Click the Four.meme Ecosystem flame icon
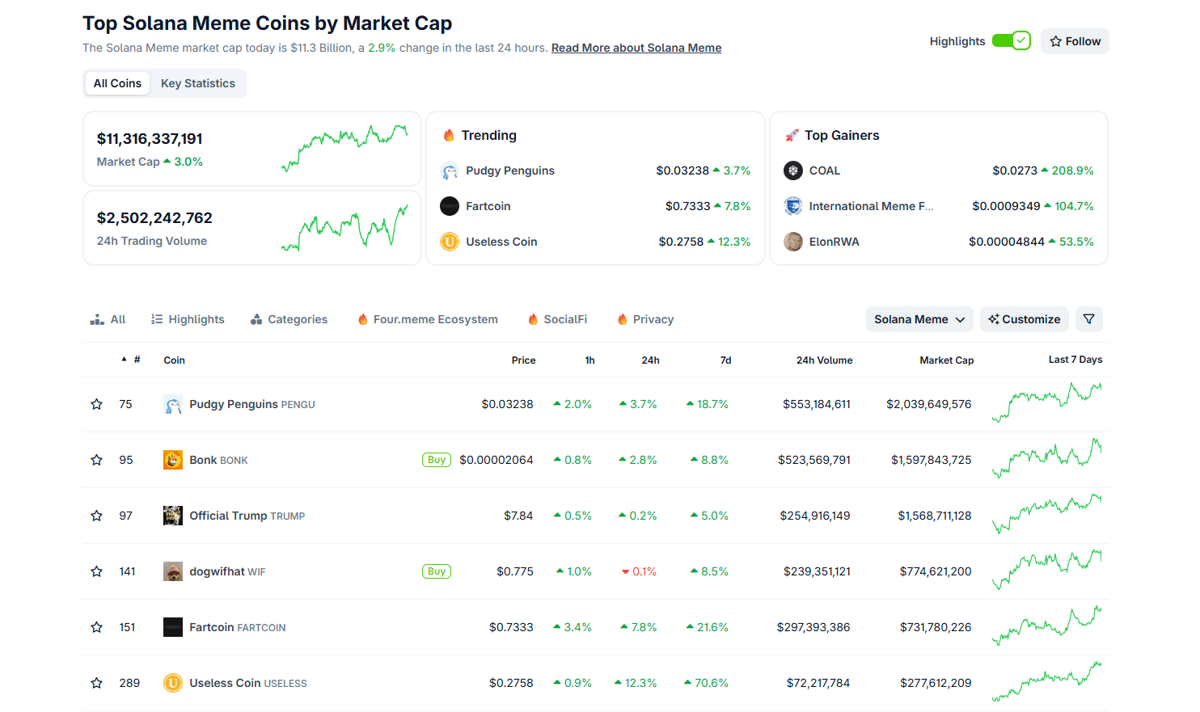1200x712 pixels. pyautogui.click(x=363, y=319)
